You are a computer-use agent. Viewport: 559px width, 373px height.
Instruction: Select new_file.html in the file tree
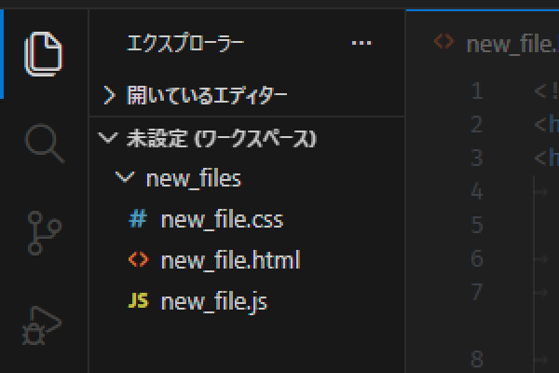(x=230, y=260)
